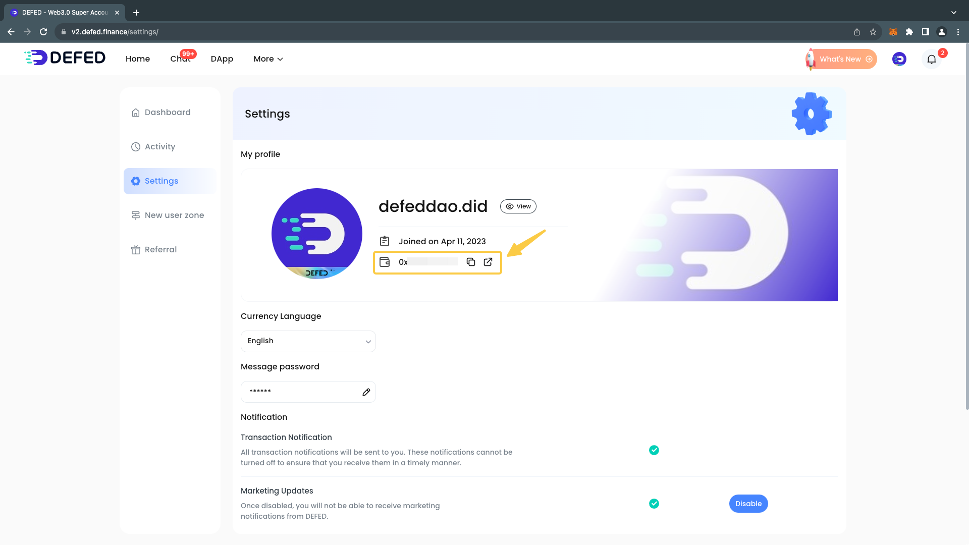969x545 pixels.
Task: Open wallet address in external explorer
Action: tap(488, 262)
